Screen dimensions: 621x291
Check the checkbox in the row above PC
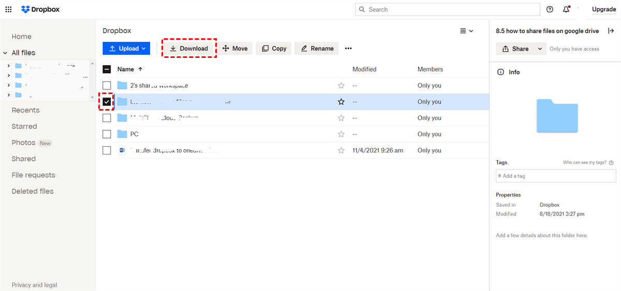107,118
